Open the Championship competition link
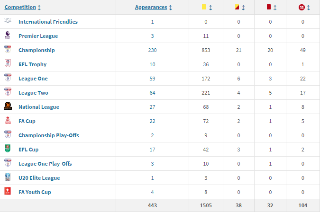Image resolution: width=320 pixels, height=212 pixels. (37, 50)
